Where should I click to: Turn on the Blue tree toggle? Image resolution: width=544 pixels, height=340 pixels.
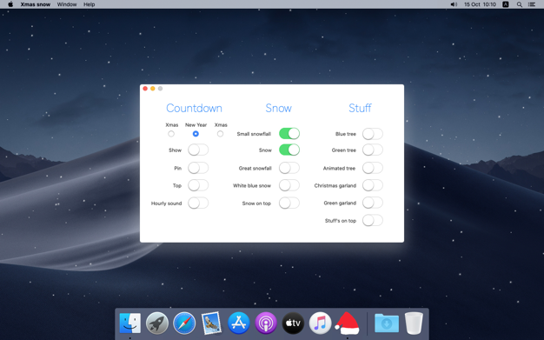point(373,134)
